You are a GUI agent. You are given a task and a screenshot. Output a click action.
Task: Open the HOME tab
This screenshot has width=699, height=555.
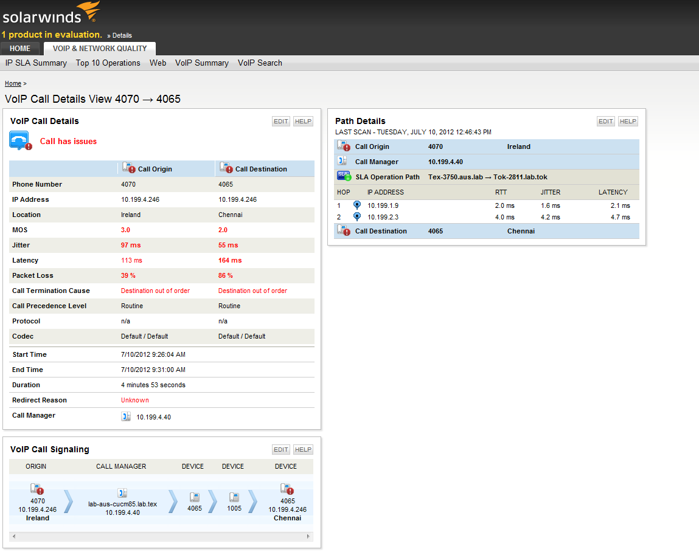tap(20, 49)
